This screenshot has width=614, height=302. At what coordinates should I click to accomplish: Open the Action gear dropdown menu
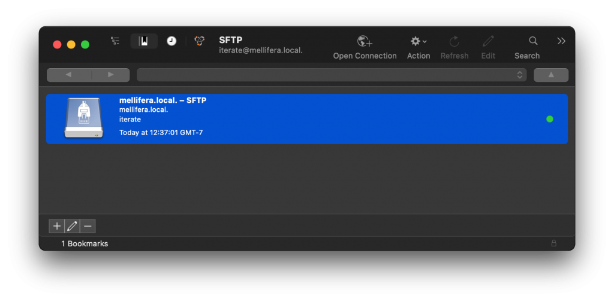click(418, 41)
